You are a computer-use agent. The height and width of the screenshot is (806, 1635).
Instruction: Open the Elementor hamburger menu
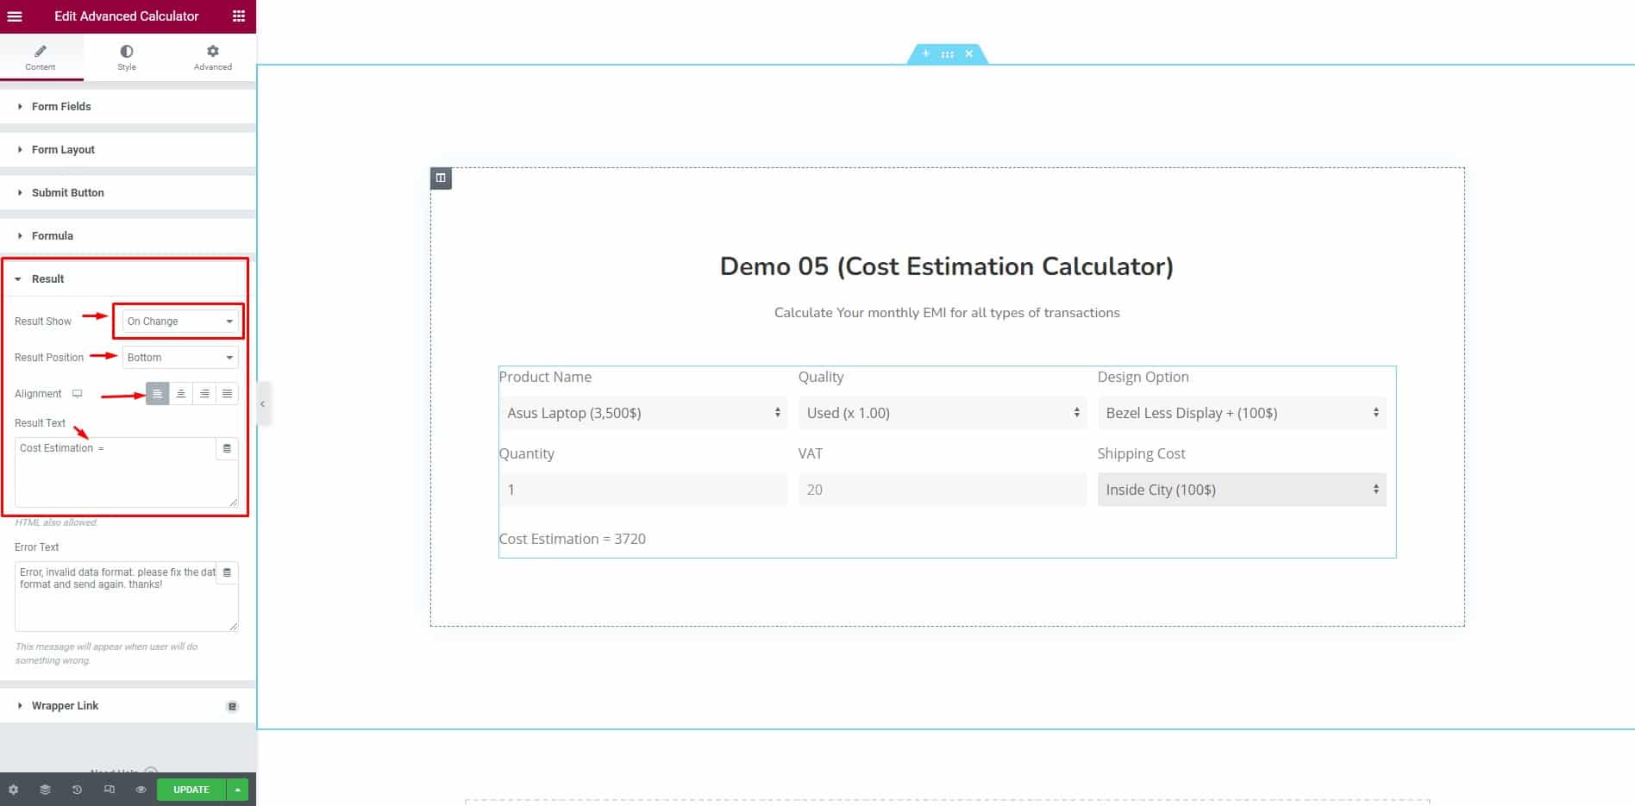point(14,16)
